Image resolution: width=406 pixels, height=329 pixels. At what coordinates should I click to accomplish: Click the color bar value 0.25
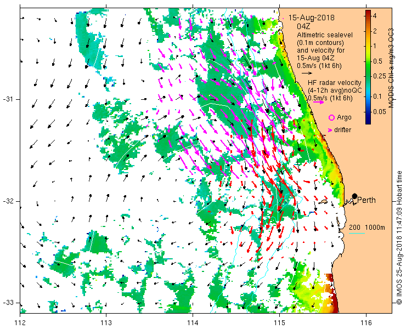(379, 76)
